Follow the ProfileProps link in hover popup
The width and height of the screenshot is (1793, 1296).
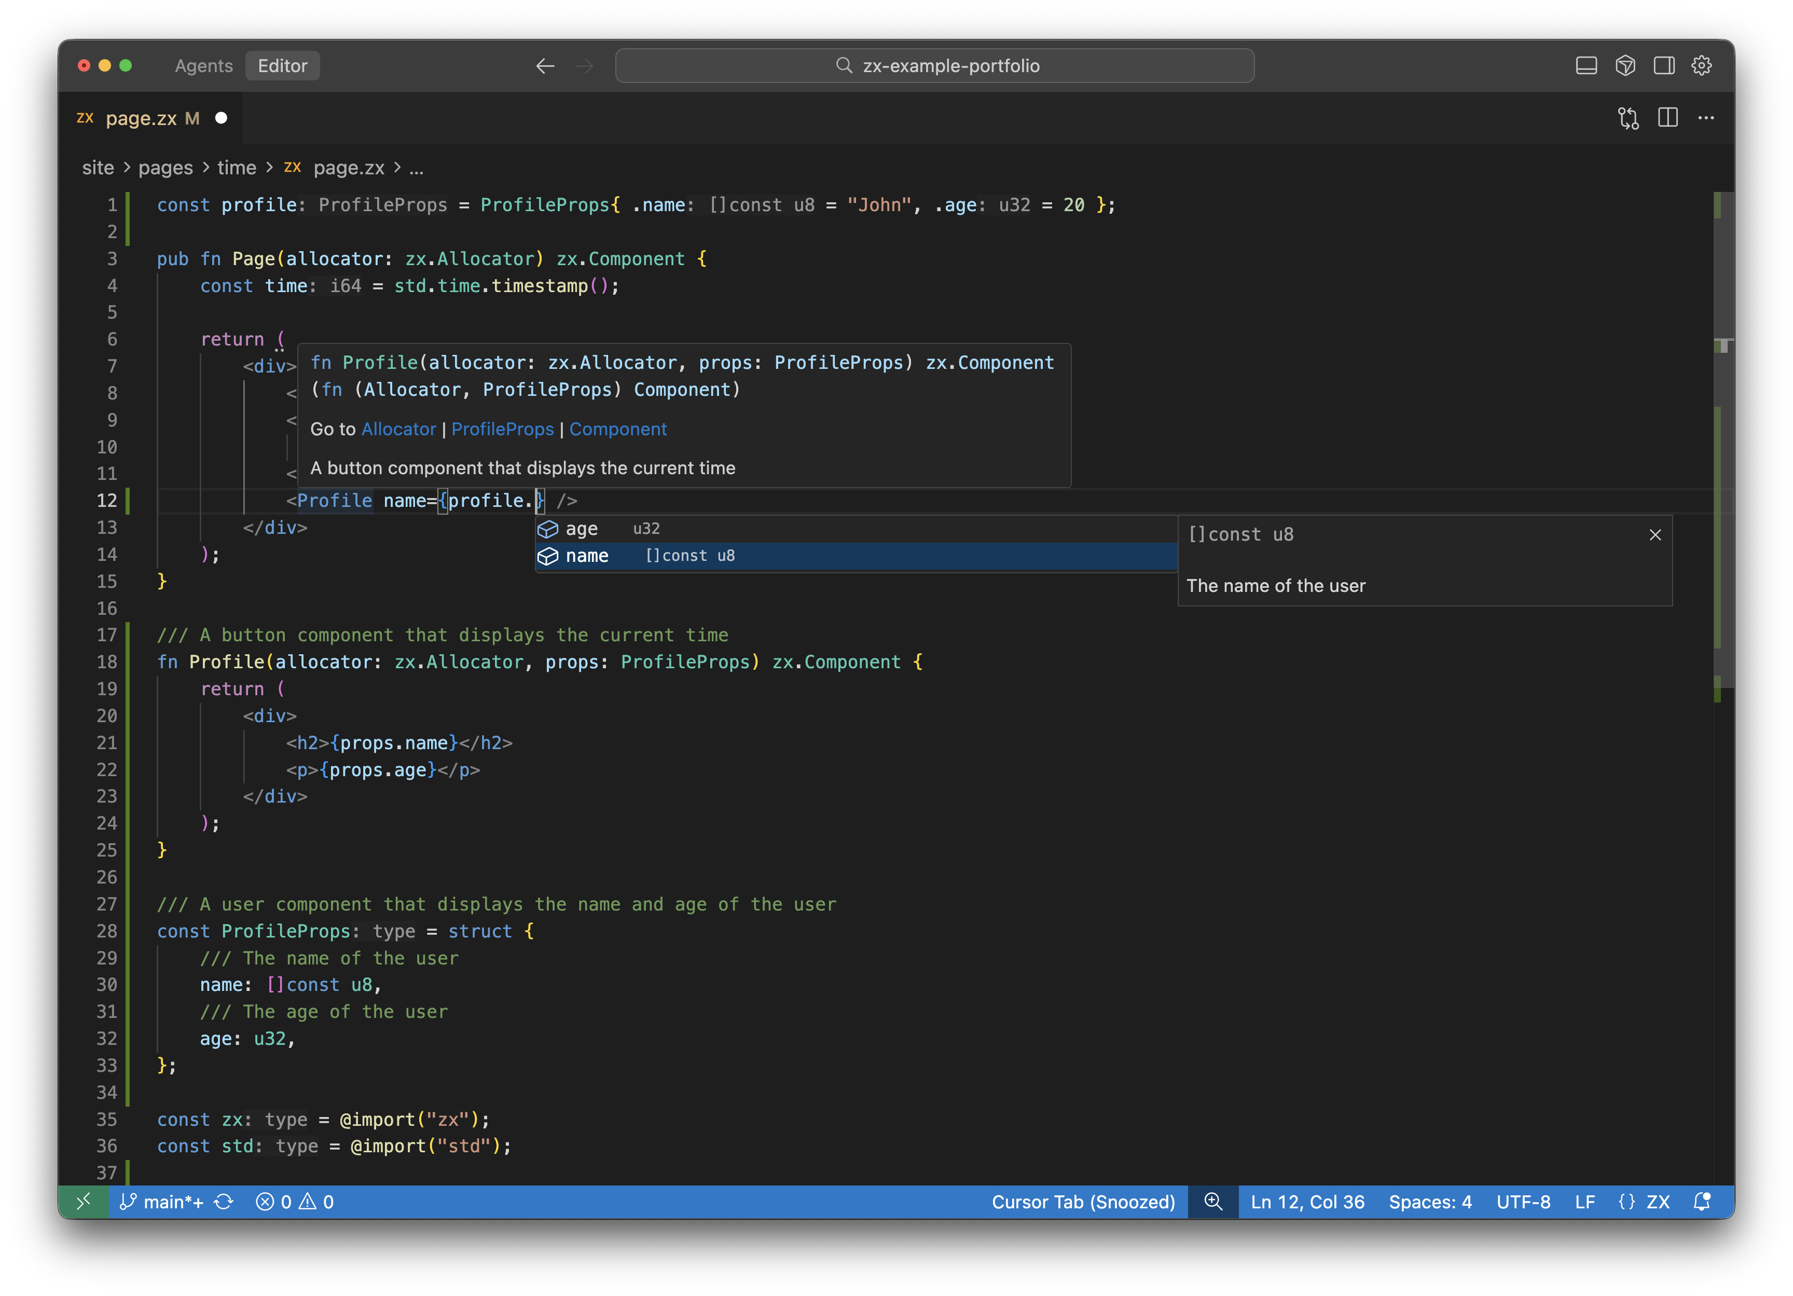click(502, 429)
